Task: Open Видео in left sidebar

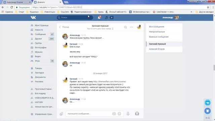Action: 38,56
